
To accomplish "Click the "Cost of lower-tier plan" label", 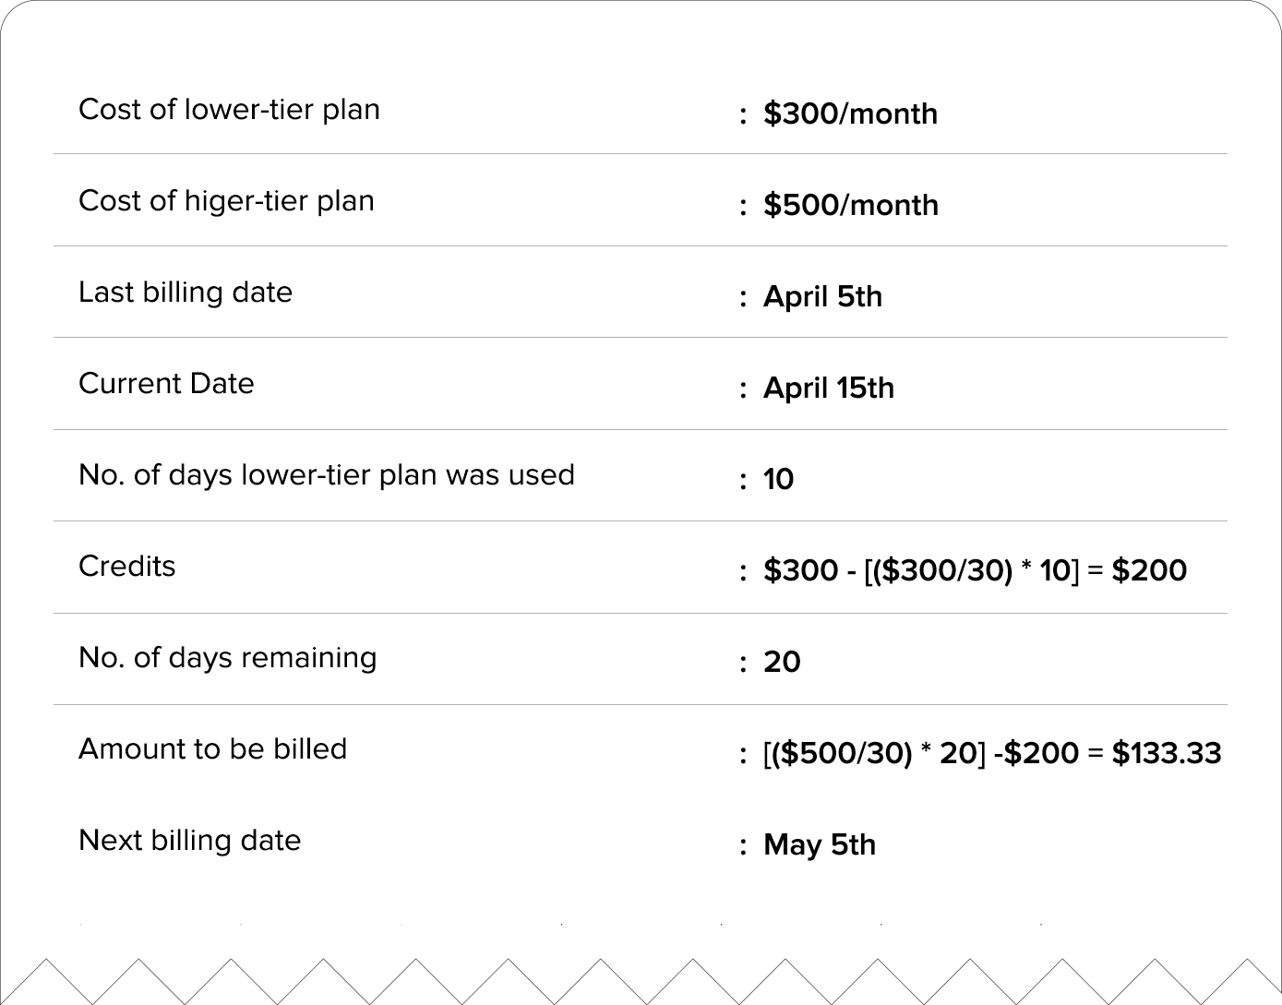I will pos(229,110).
